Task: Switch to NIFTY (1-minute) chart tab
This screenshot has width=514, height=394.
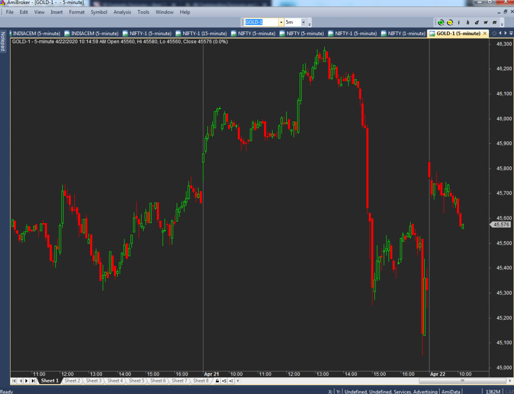Action: click(x=403, y=34)
